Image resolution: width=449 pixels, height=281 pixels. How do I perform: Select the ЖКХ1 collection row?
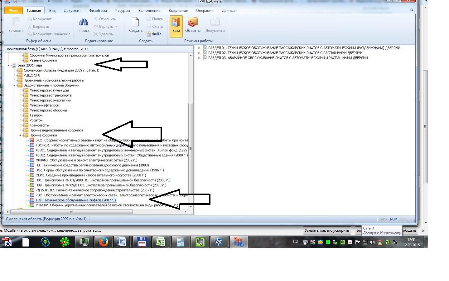[x=111, y=150]
